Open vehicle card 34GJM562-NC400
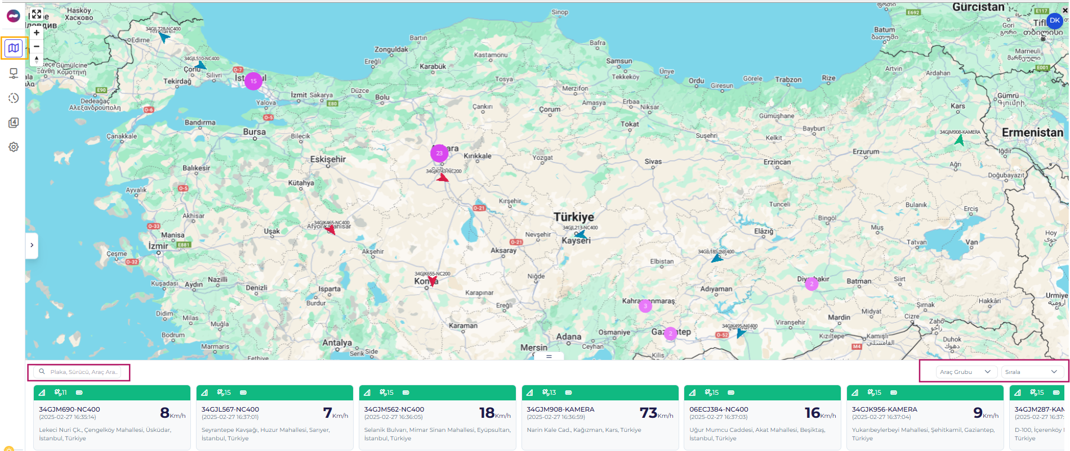This screenshot has width=1070, height=451. pyautogui.click(x=437, y=417)
